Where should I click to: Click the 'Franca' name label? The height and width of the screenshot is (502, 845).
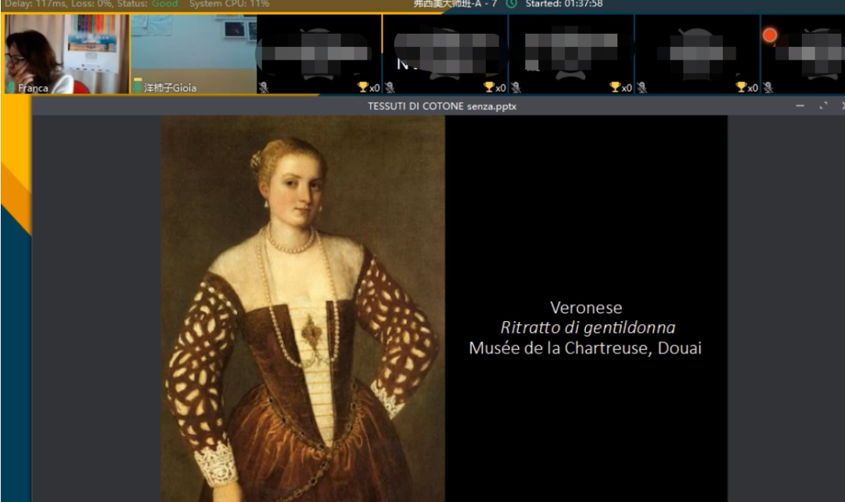33,88
